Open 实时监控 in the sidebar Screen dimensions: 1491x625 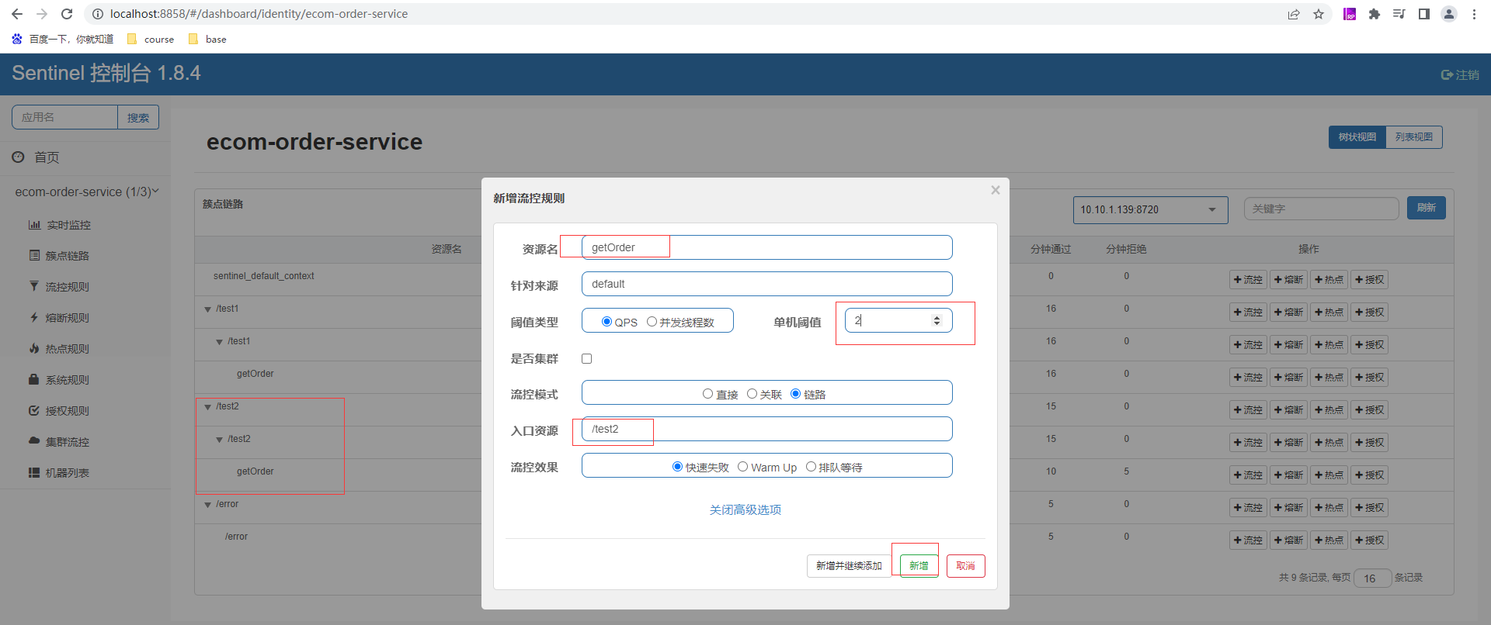tap(60, 225)
